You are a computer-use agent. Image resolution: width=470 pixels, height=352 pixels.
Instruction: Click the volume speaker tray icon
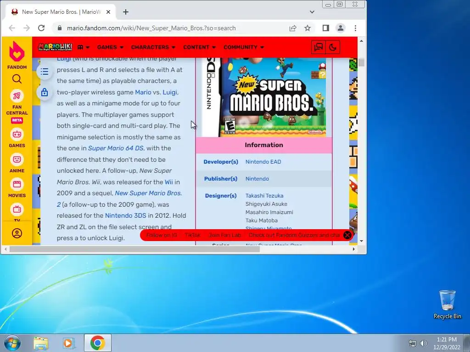click(424, 343)
